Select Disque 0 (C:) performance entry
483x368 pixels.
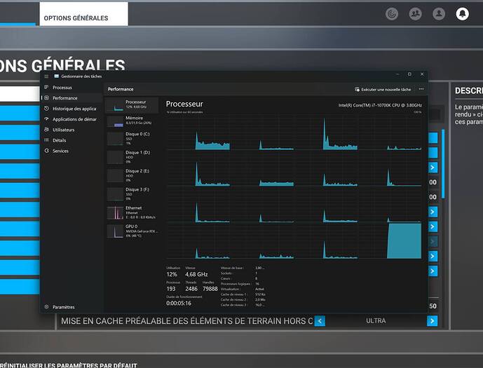132,137
